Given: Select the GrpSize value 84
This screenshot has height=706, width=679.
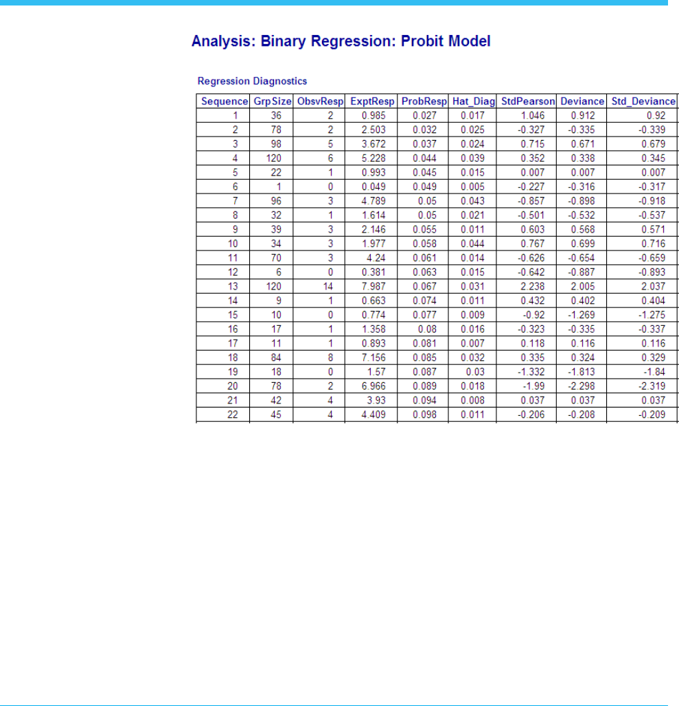Looking at the screenshot, I should click(x=276, y=358).
